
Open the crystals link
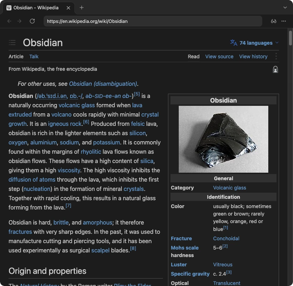click(134, 189)
